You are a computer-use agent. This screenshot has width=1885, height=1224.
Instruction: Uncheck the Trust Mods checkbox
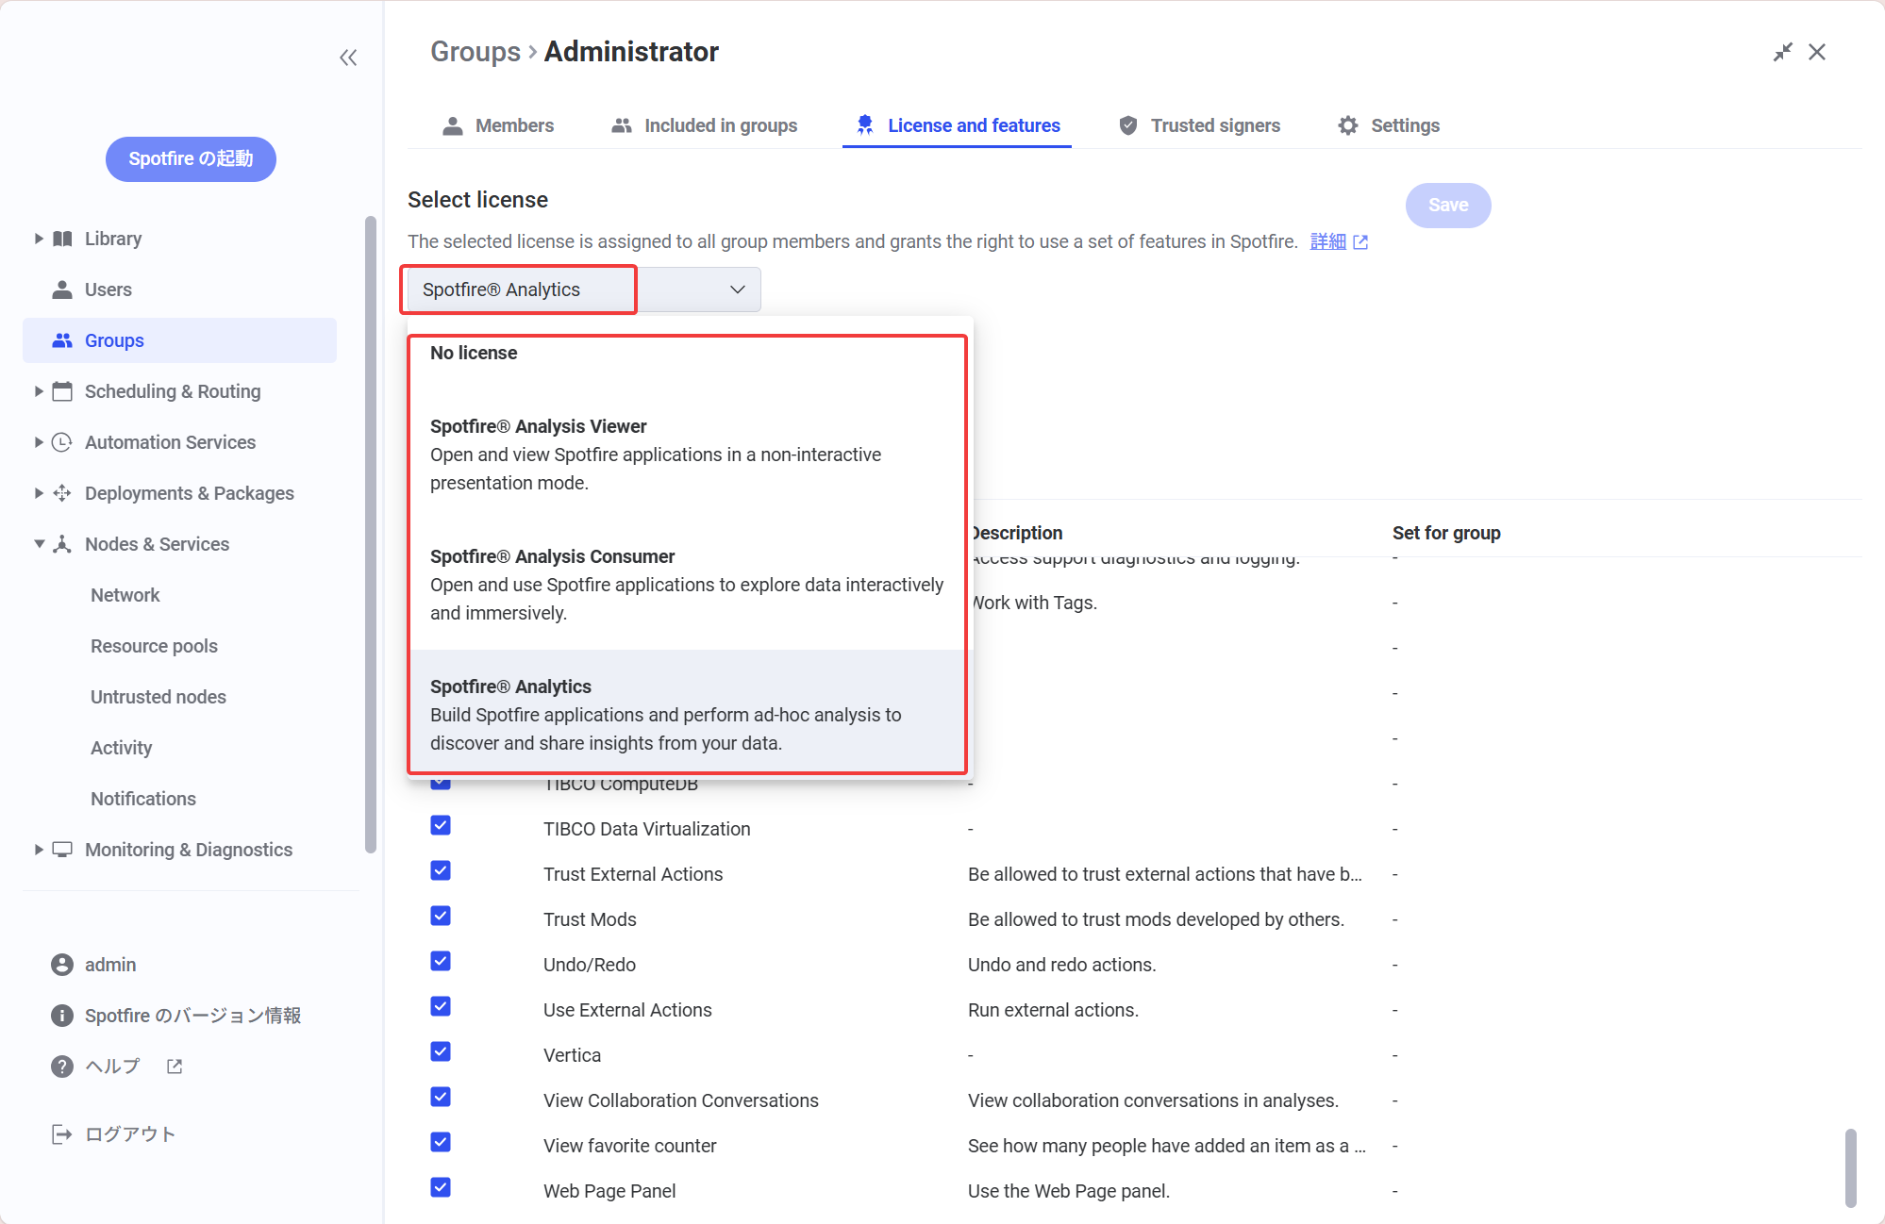point(441,916)
